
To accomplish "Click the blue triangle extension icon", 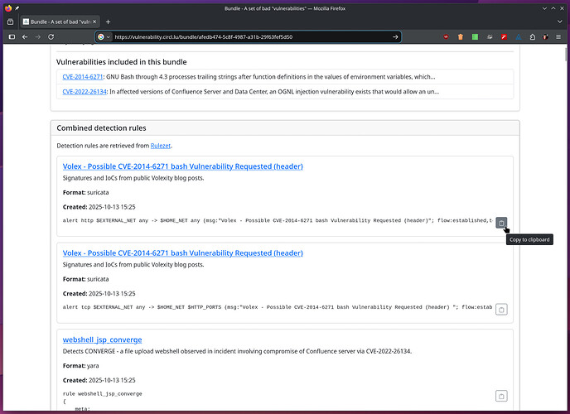I will (x=520, y=36).
